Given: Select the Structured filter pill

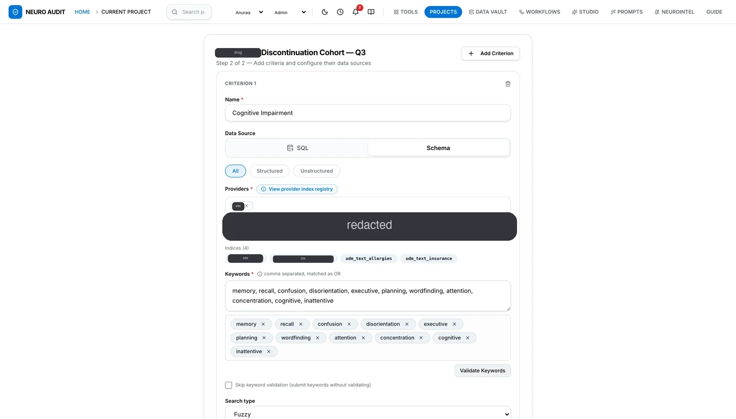Looking at the screenshot, I should point(270,171).
